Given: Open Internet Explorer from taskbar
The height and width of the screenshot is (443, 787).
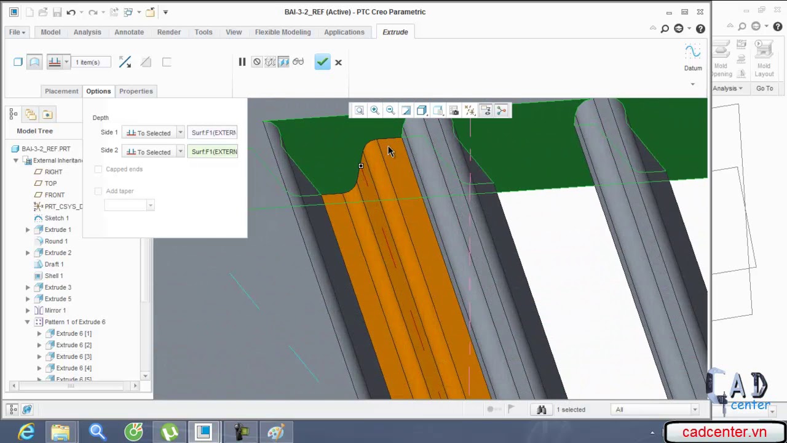Looking at the screenshot, I should tap(26, 433).
